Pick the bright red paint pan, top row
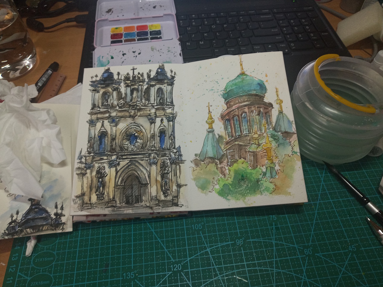The height and width of the screenshot is (287, 383). pos(142,28)
